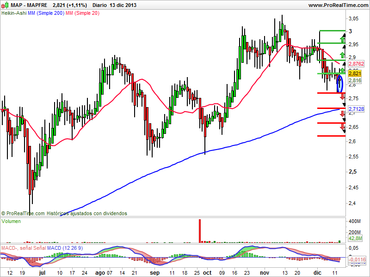370x277 pixels.
Task: Click the nov month marker on time axis
Action: [x=265, y=273]
